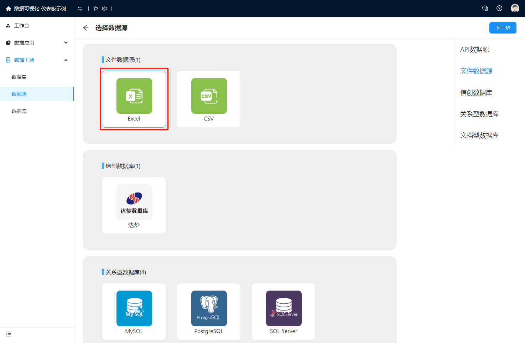Open 数据流 in the sidebar
The height and width of the screenshot is (343, 525).
click(19, 111)
